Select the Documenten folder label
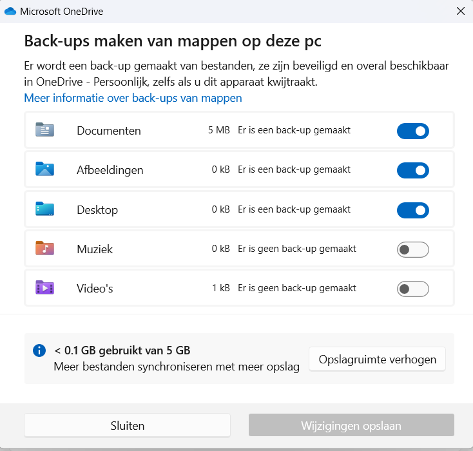 (109, 131)
